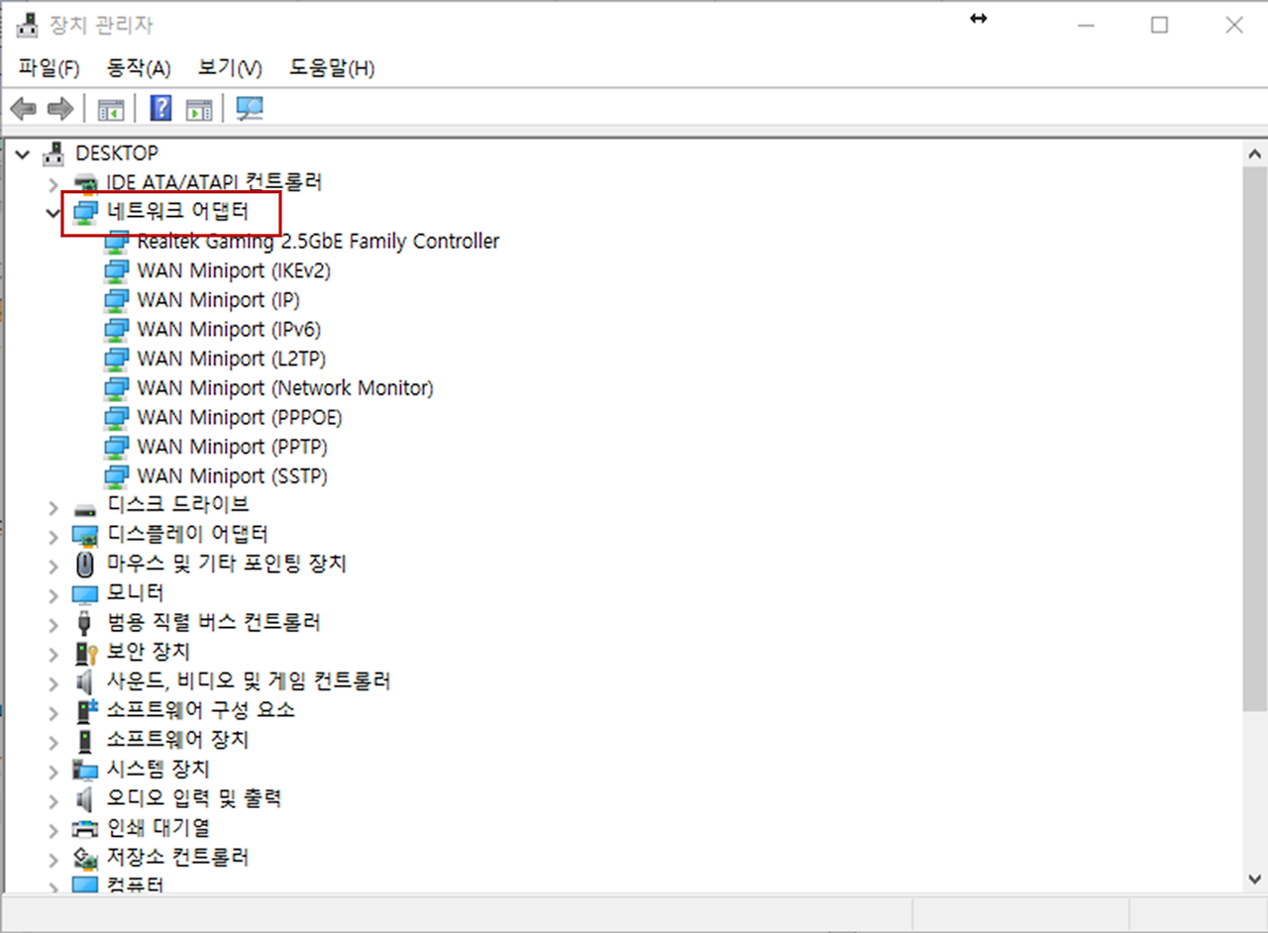Click the 보안 장치 key icon
The width and height of the screenshot is (1268, 933).
[x=87, y=653]
